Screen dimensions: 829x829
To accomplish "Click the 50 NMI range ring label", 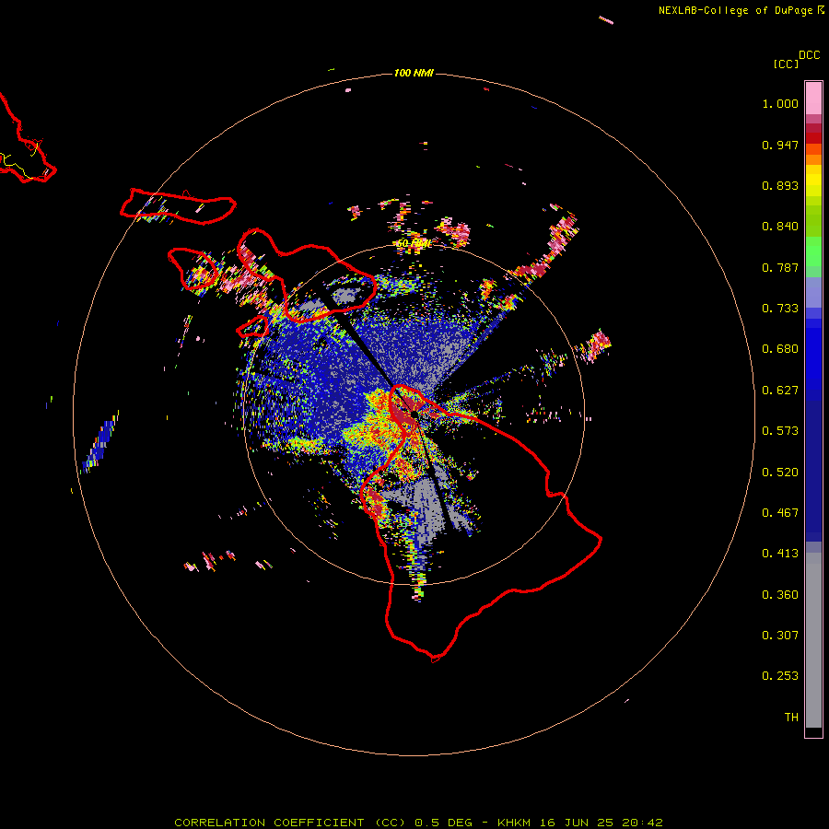I will click(x=414, y=244).
